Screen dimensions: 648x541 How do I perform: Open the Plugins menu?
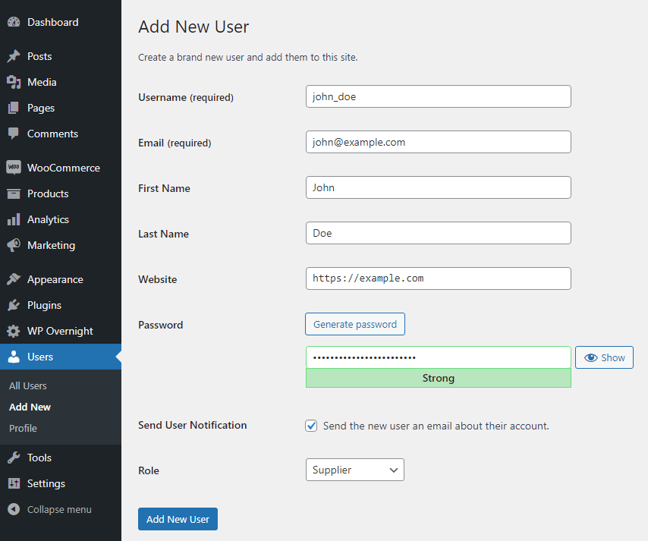point(44,306)
